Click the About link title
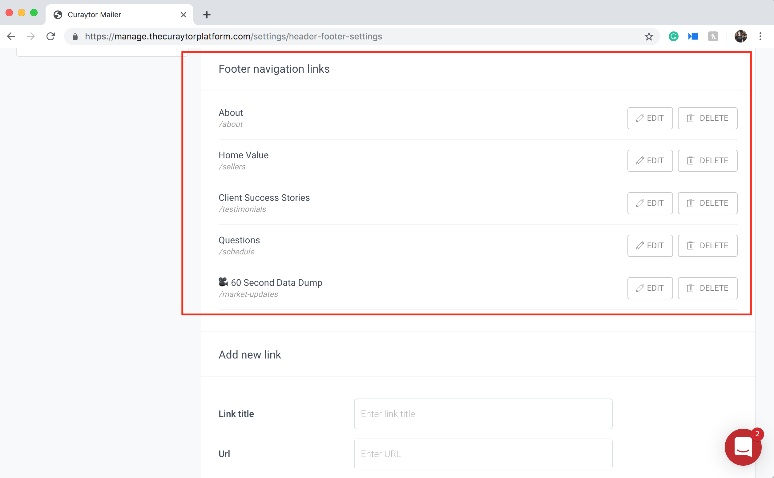The image size is (774, 478). pos(231,112)
